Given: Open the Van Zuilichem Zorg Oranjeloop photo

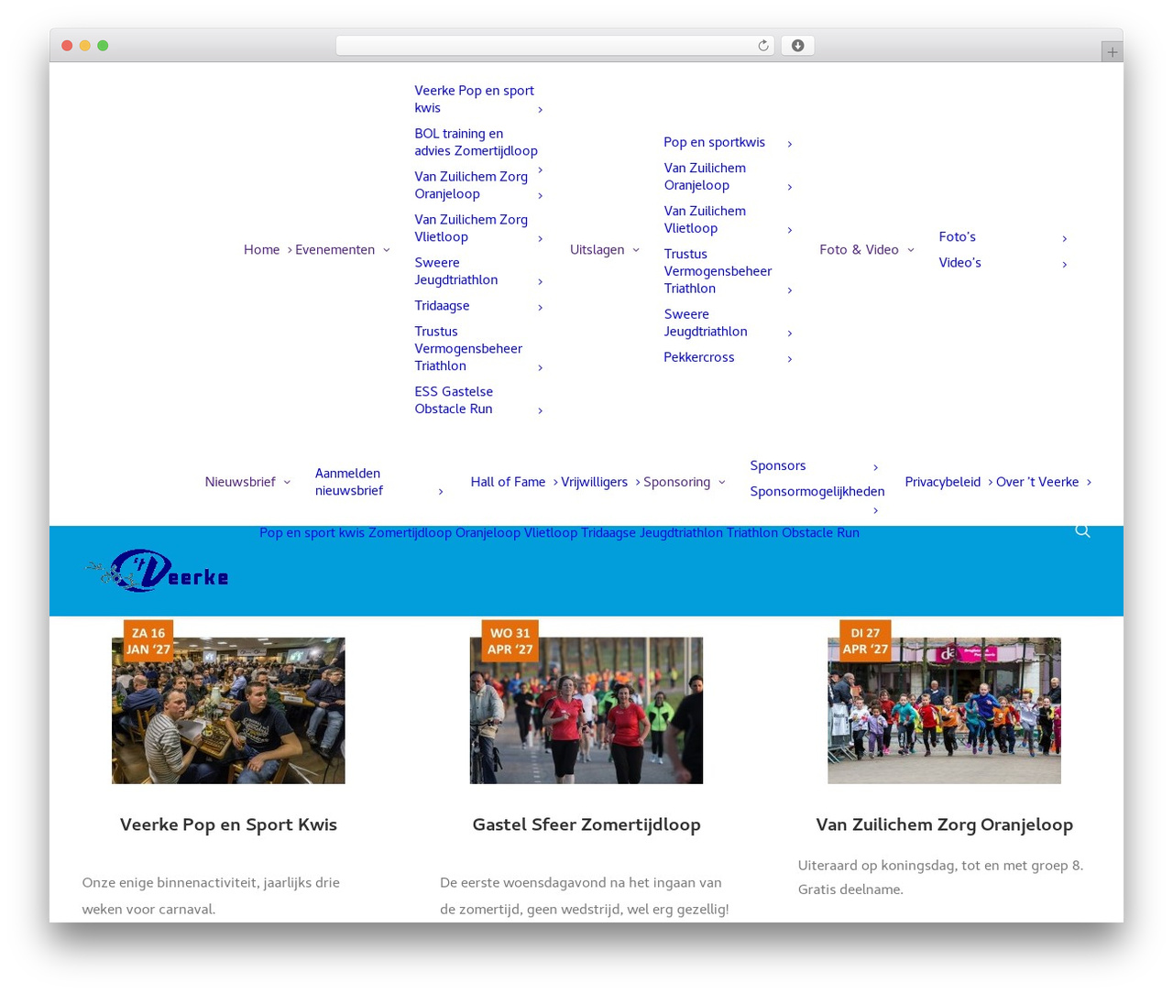Looking at the screenshot, I should click(944, 711).
